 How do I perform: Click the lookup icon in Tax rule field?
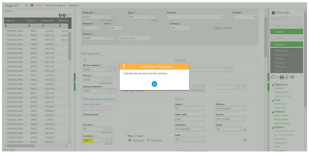point(107,129)
